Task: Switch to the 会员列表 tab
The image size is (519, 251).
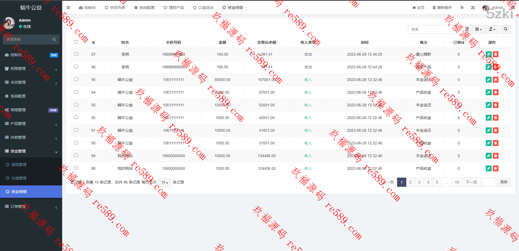Action: coord(115,8)
